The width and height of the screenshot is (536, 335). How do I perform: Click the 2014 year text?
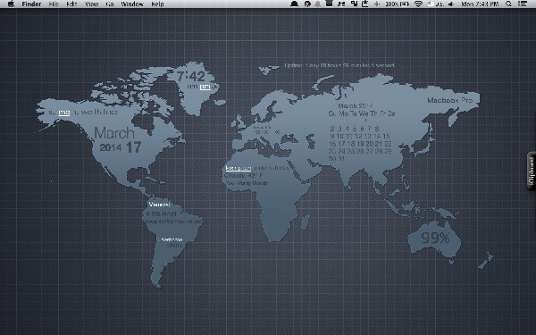tap(111, 147)
